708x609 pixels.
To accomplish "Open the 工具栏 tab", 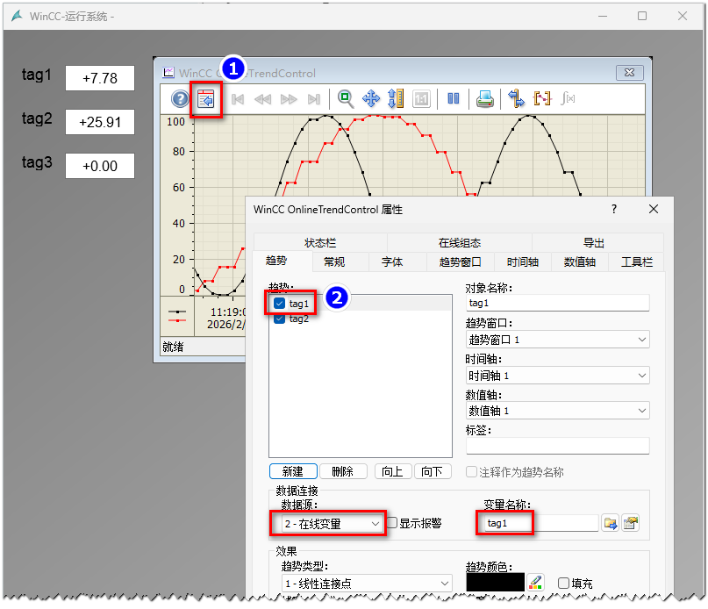I will coord(636,262).
